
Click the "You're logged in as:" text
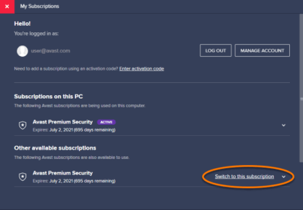(x=36, y=34)
